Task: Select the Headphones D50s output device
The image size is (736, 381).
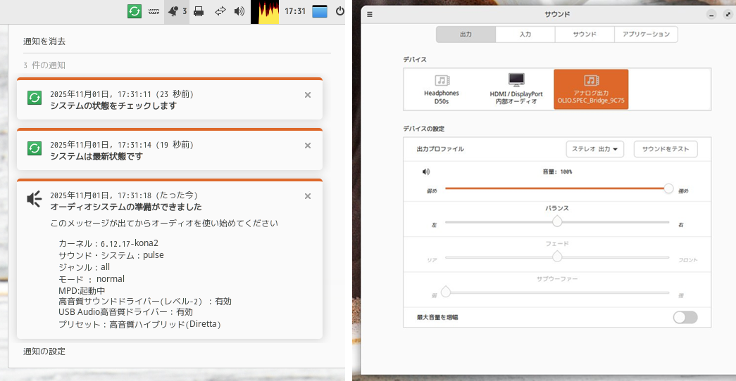Action: click(x=442, y=89)
